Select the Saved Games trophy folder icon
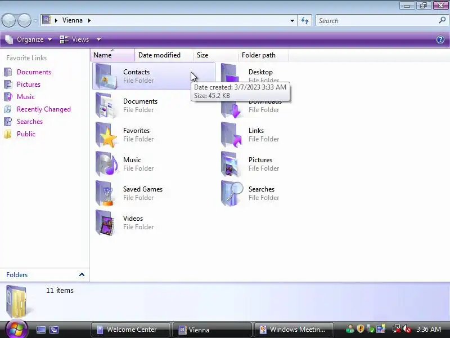Image resolution: width=450 pixels, height=338 pixels. coord(106,193)
